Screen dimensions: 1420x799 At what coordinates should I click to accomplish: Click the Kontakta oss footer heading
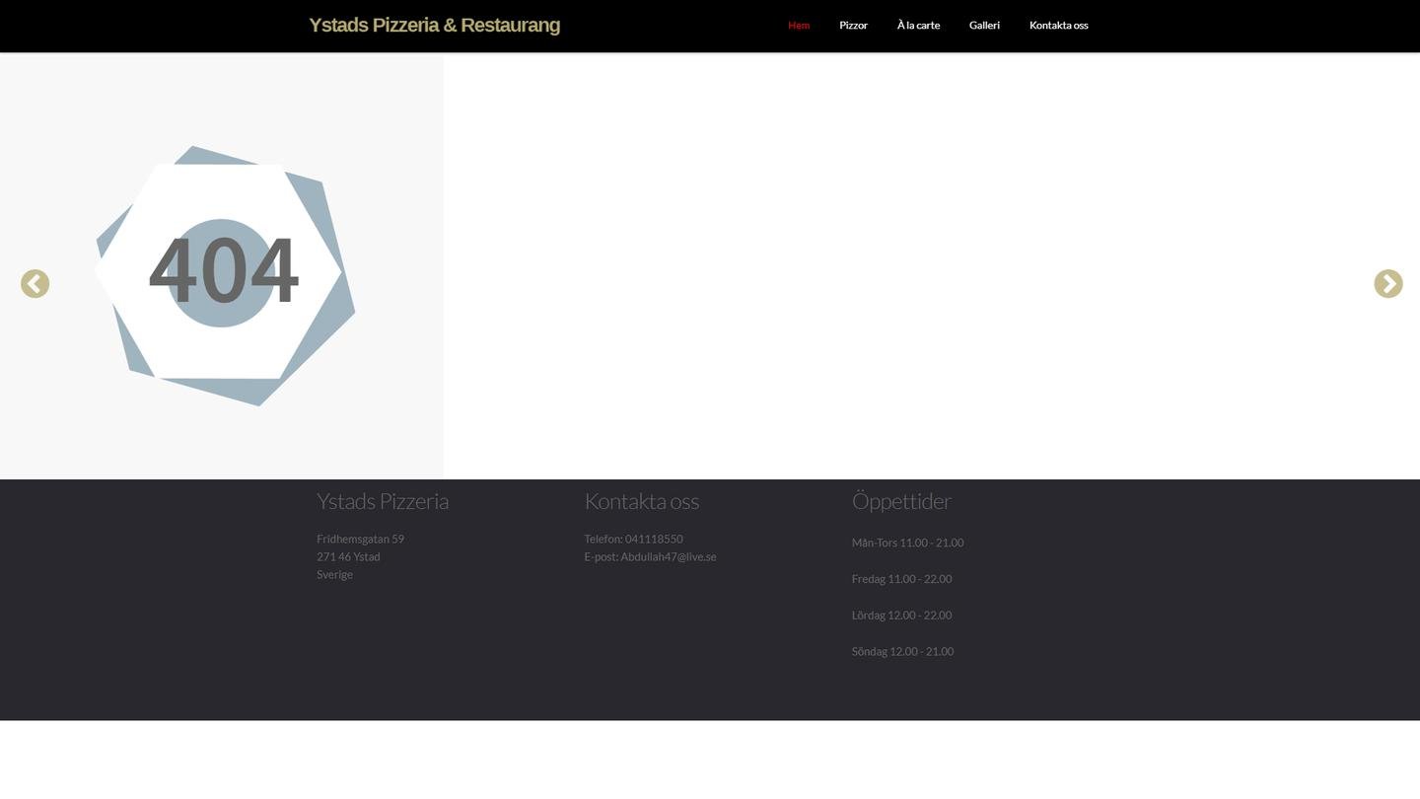point(641,501)
